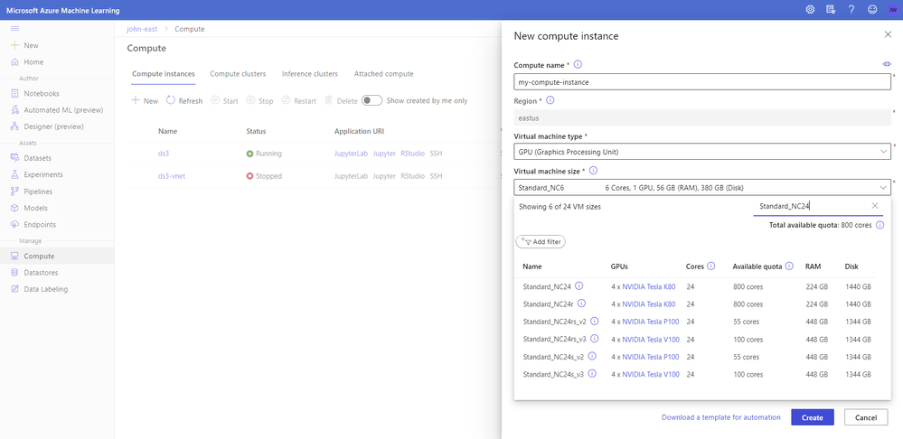The width and height of the screenshot is (903, 439).
Task: Open the help question mark icon
Action: [851, 9]
